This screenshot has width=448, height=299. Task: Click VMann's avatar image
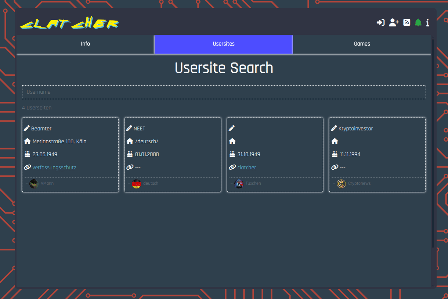tap(34, 184)
